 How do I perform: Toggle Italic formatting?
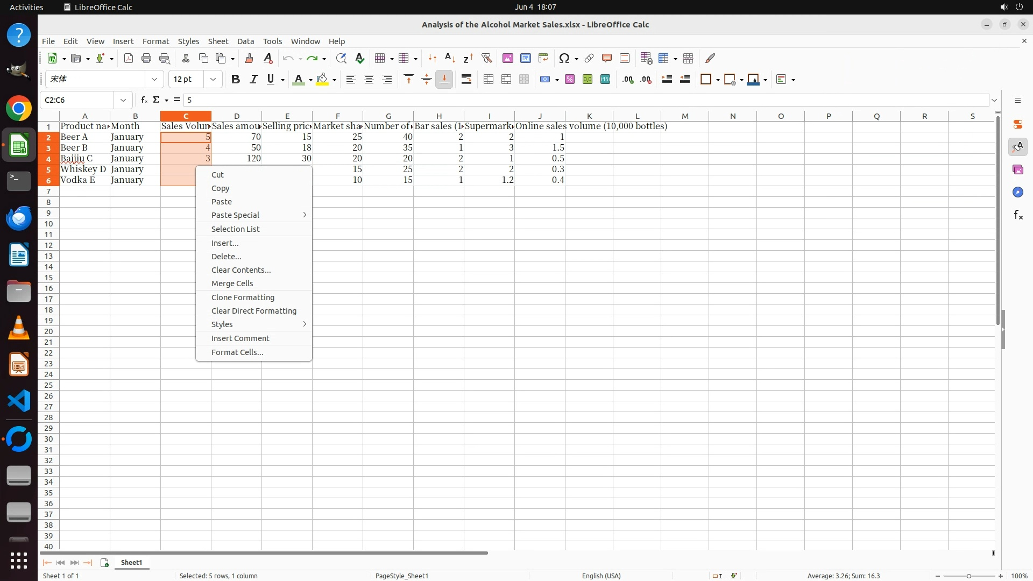click(253, 80)
